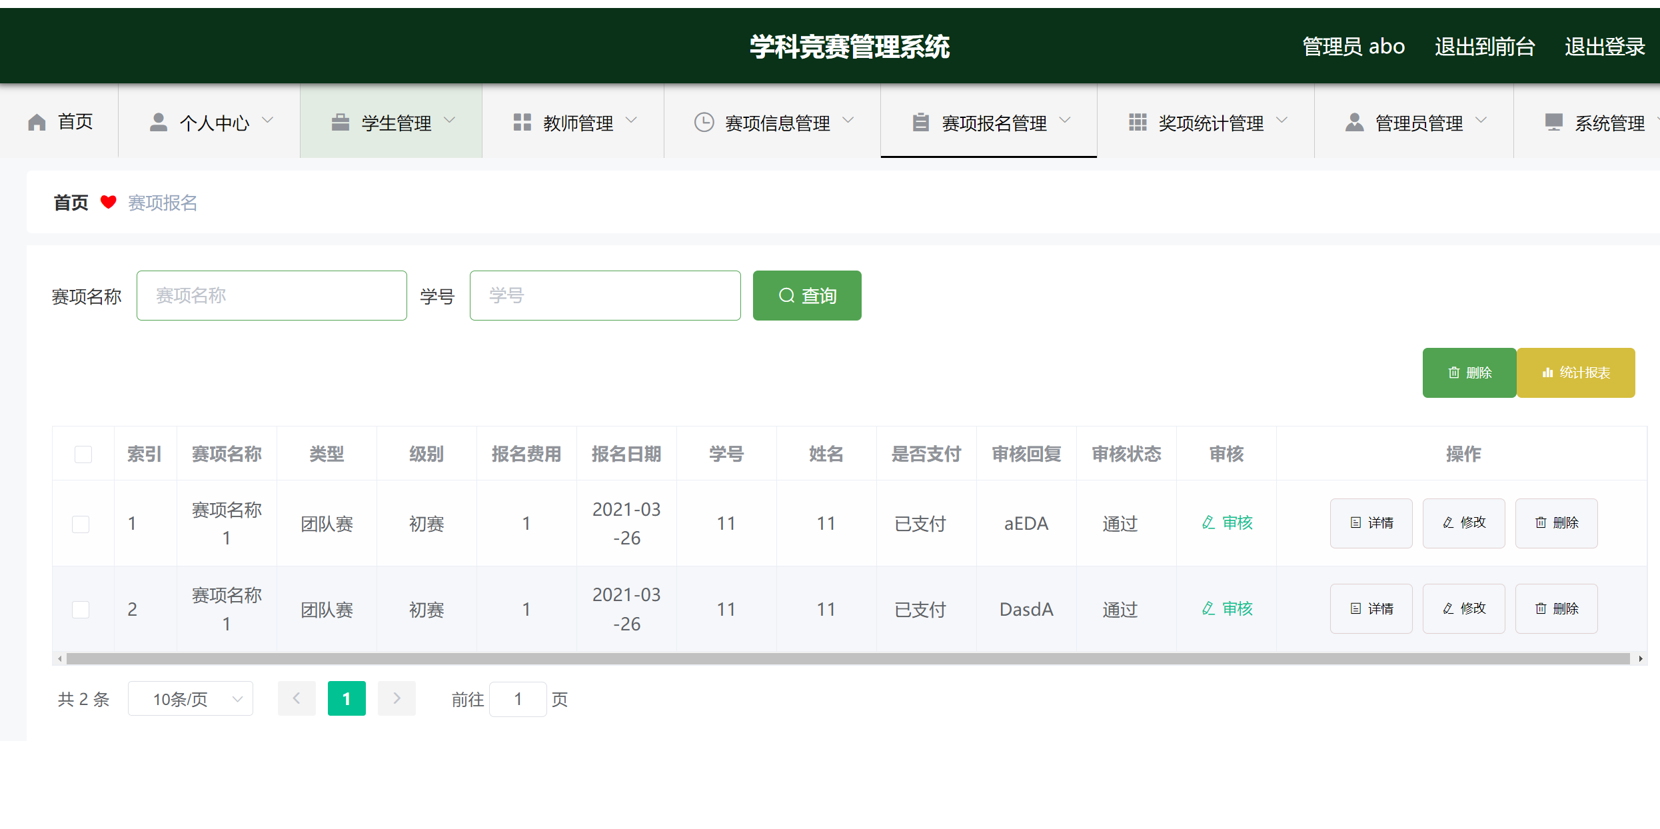Image resolution: width=1660 pixels, height=829 pixels.
Task: Select the 首页 home icon
Action: (x=37, y=121)
